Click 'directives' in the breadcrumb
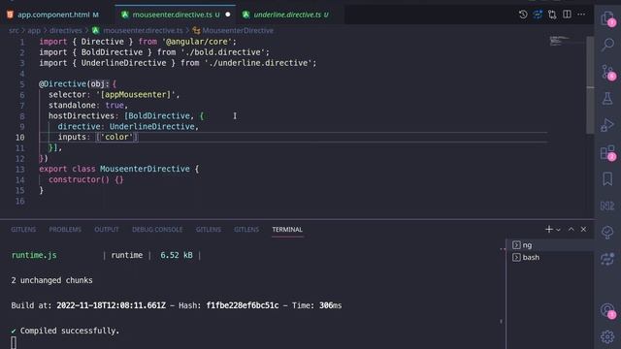Screen dimensions: 621x349 tap(66, 30)
